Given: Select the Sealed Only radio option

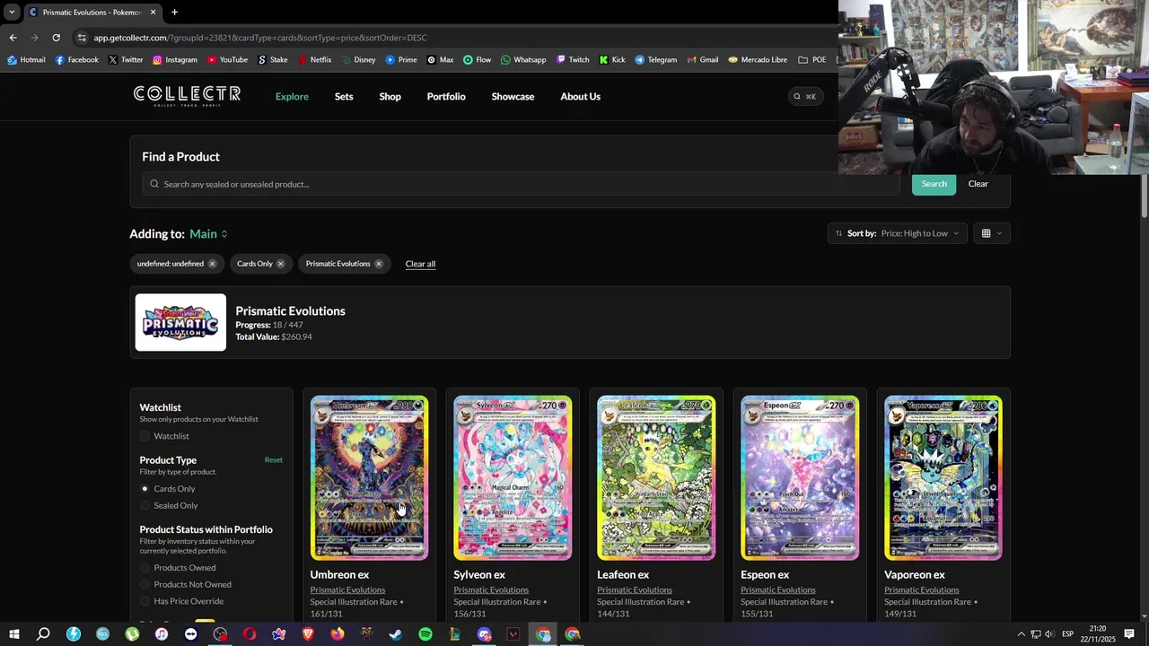Looking at the screenshot, I should (145, 506).
